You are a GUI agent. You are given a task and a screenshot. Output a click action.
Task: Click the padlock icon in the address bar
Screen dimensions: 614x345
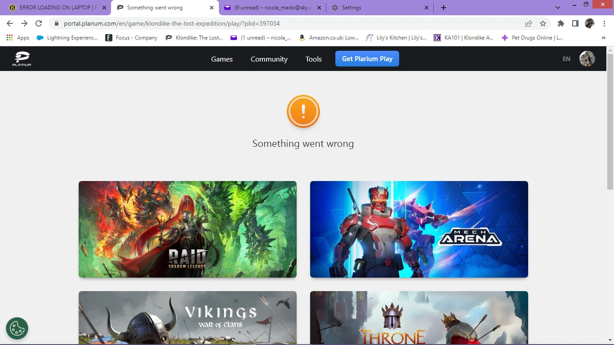point(56,23)
